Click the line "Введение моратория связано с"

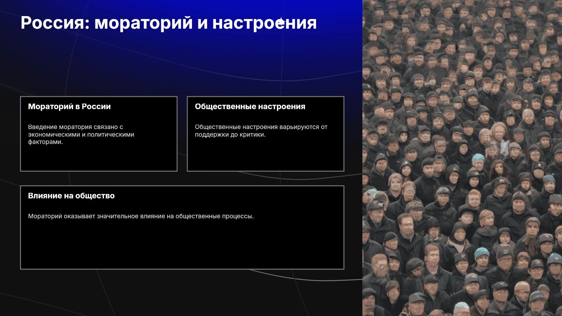(x=76, y=127)
